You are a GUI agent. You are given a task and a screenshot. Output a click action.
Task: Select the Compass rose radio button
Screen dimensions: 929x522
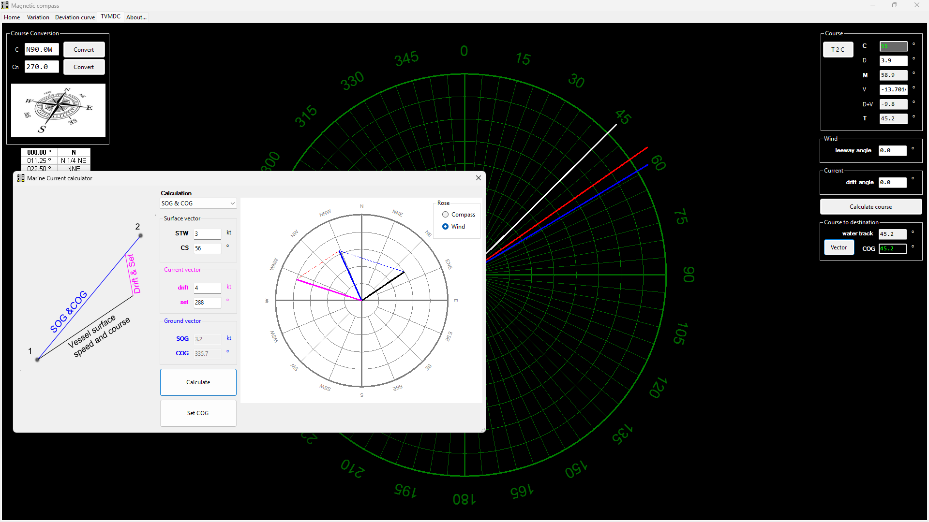coord(445,215)
